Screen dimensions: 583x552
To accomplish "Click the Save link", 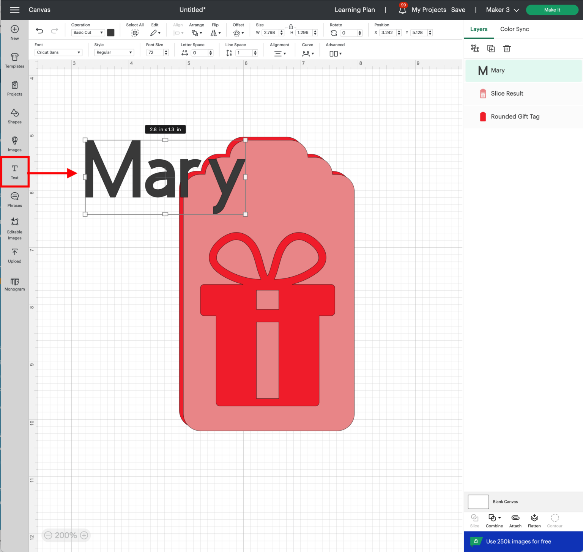I will [x=458, y=10].
